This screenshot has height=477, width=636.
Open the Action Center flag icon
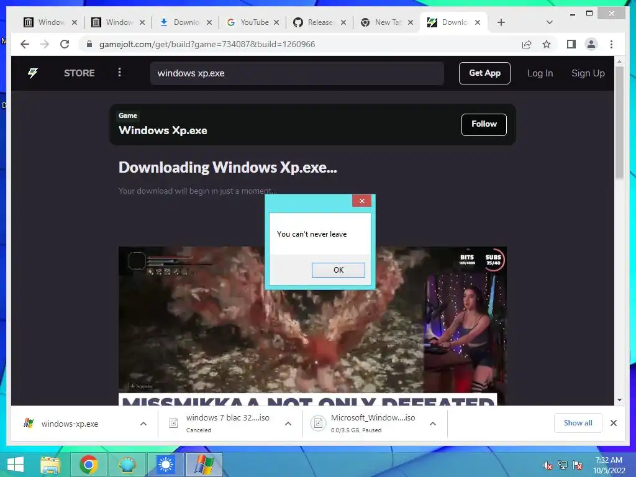pos(578,465)
